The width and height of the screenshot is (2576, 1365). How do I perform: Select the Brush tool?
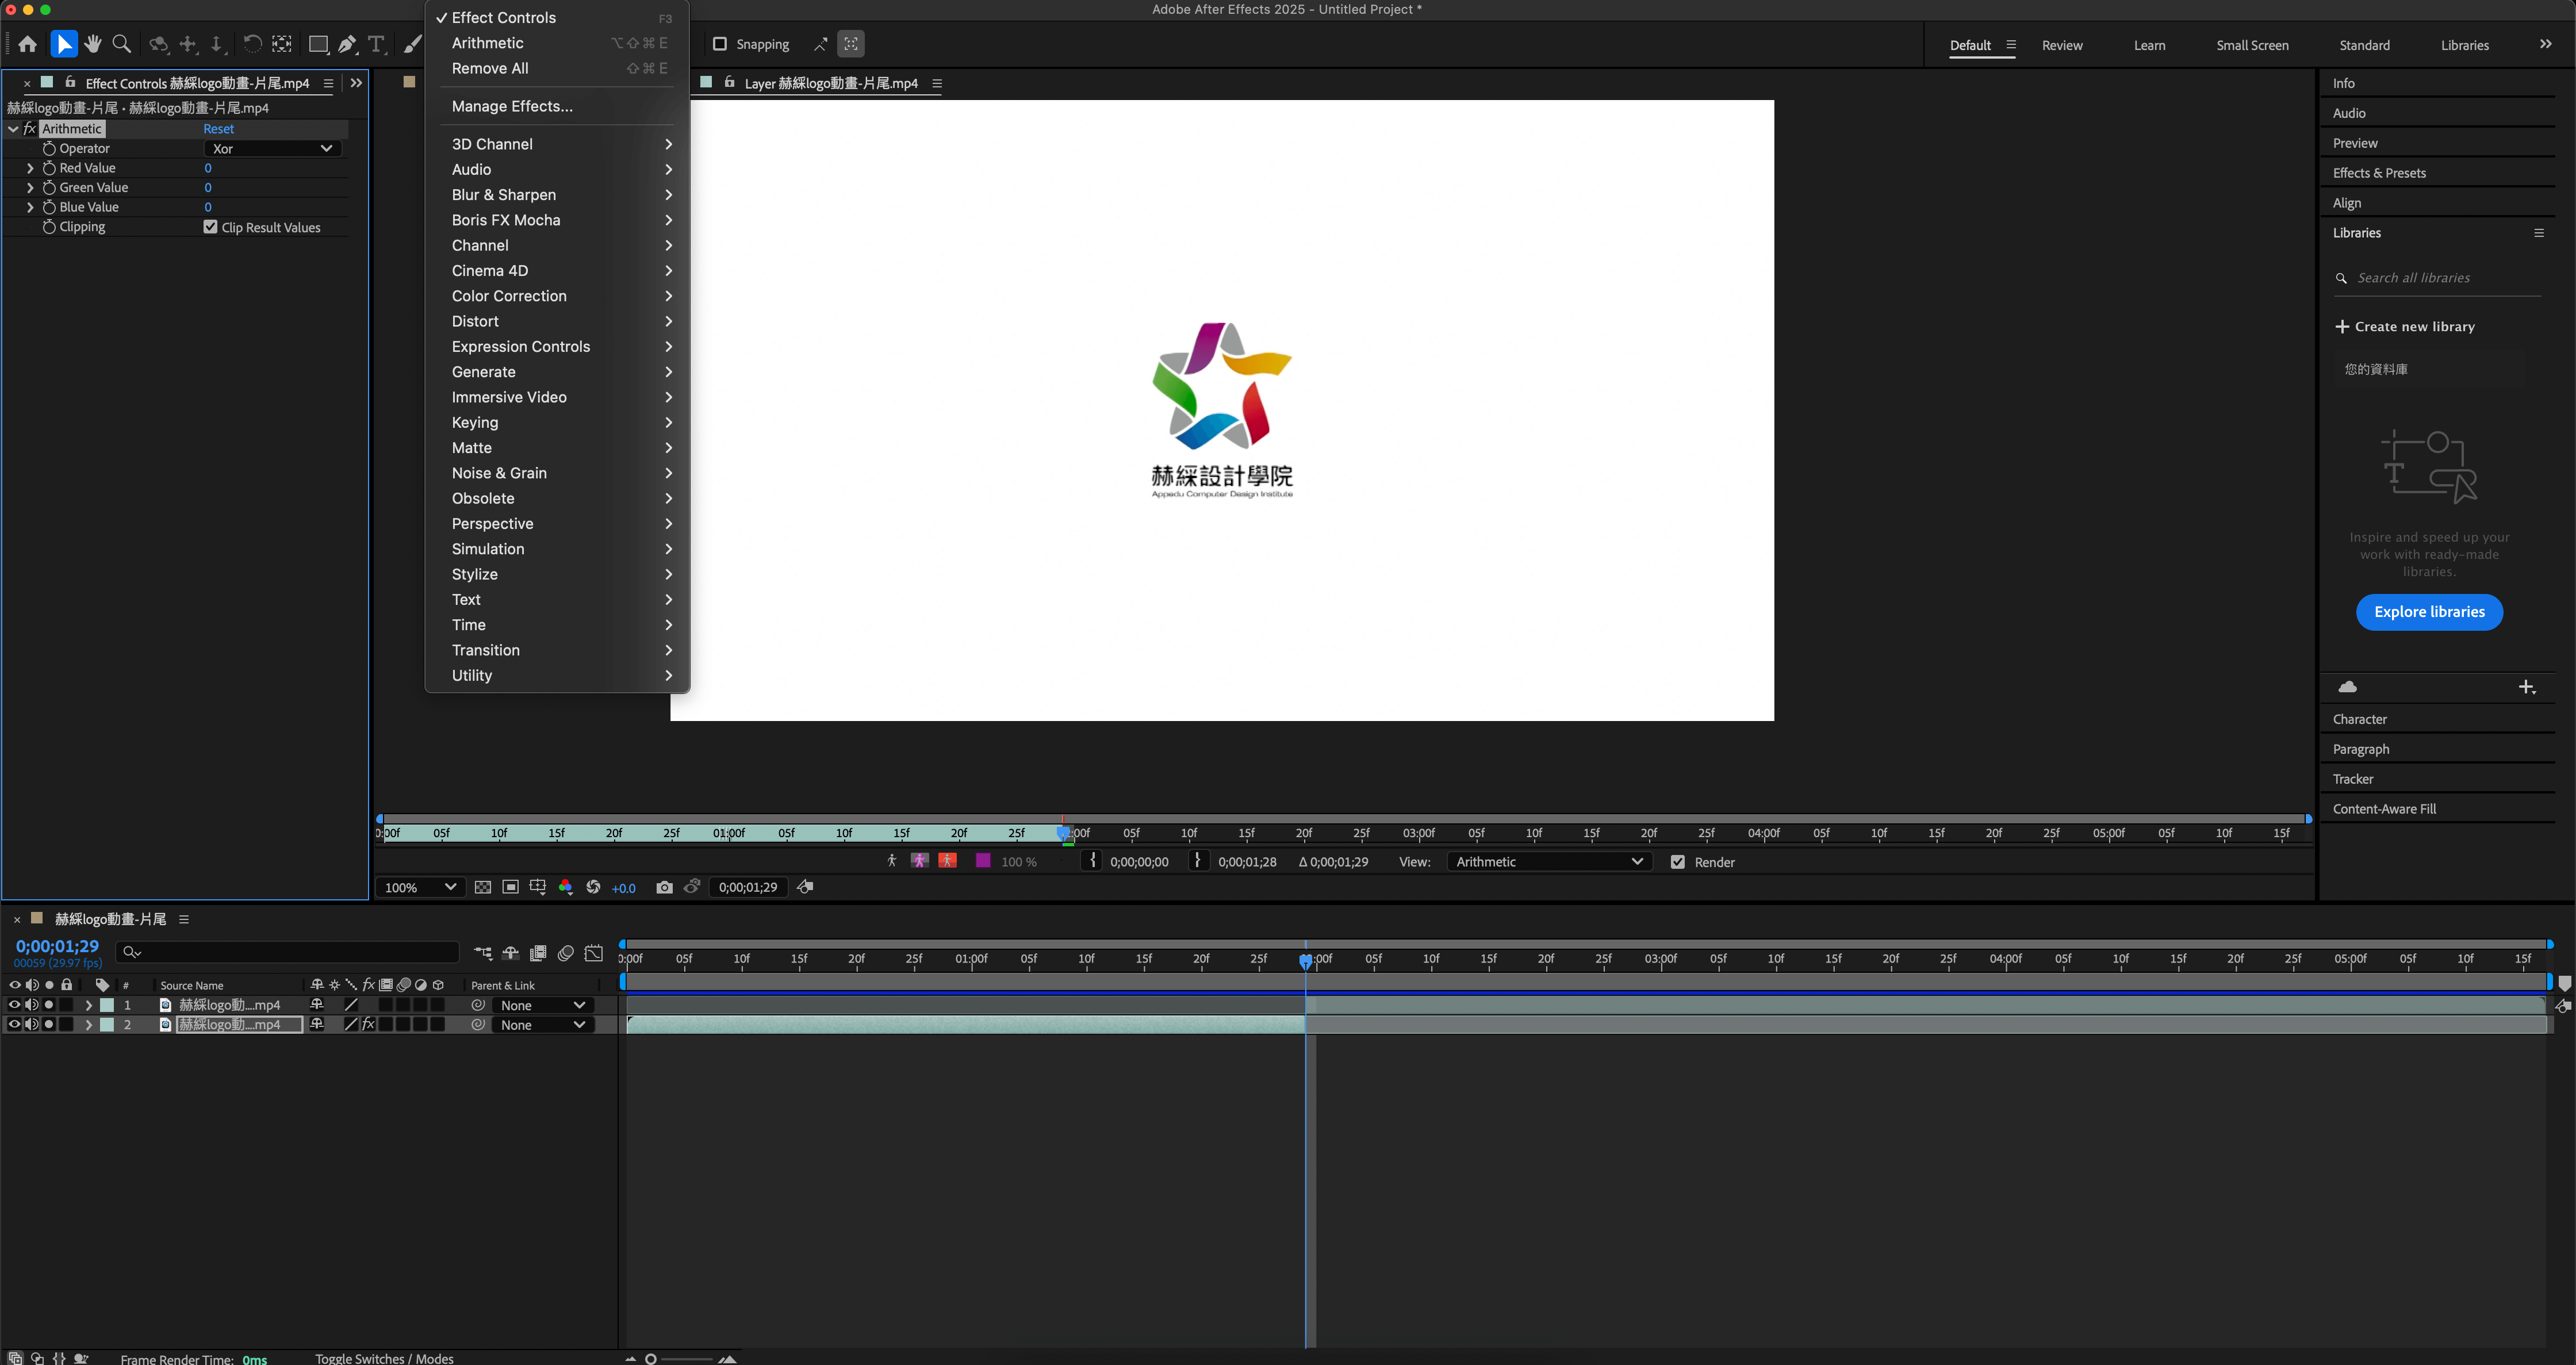tap(412, 44)
